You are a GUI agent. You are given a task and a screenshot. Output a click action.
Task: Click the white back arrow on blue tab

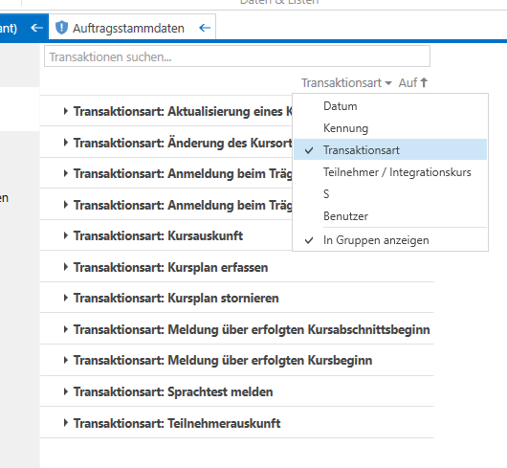coord(37,28)
